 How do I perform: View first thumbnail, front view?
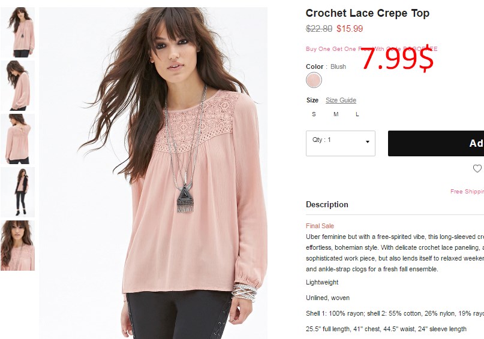pos(17,32)
